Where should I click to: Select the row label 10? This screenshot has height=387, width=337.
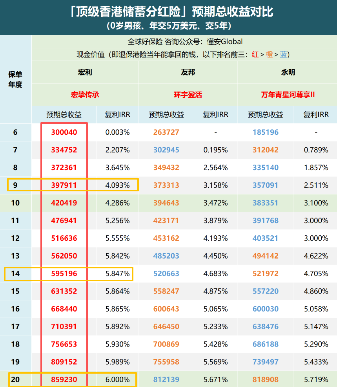pos(15,203)
